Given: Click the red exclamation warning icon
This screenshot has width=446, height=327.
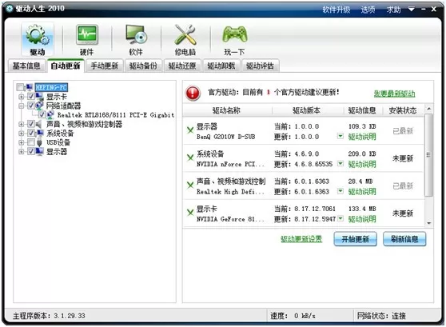Looking at the screenshot, I should [193, 93].
